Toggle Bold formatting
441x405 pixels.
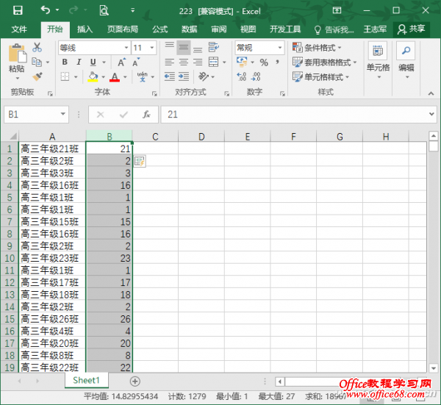65,62
